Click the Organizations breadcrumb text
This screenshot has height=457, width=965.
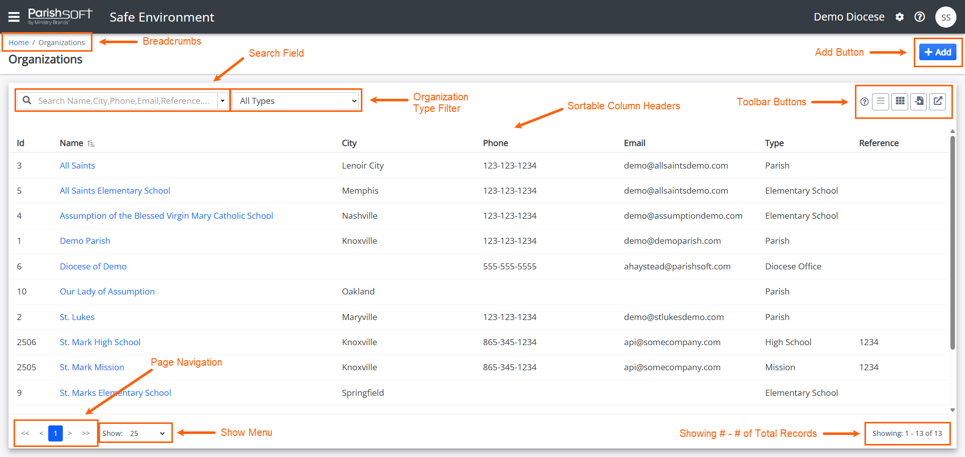click(61, 43)
